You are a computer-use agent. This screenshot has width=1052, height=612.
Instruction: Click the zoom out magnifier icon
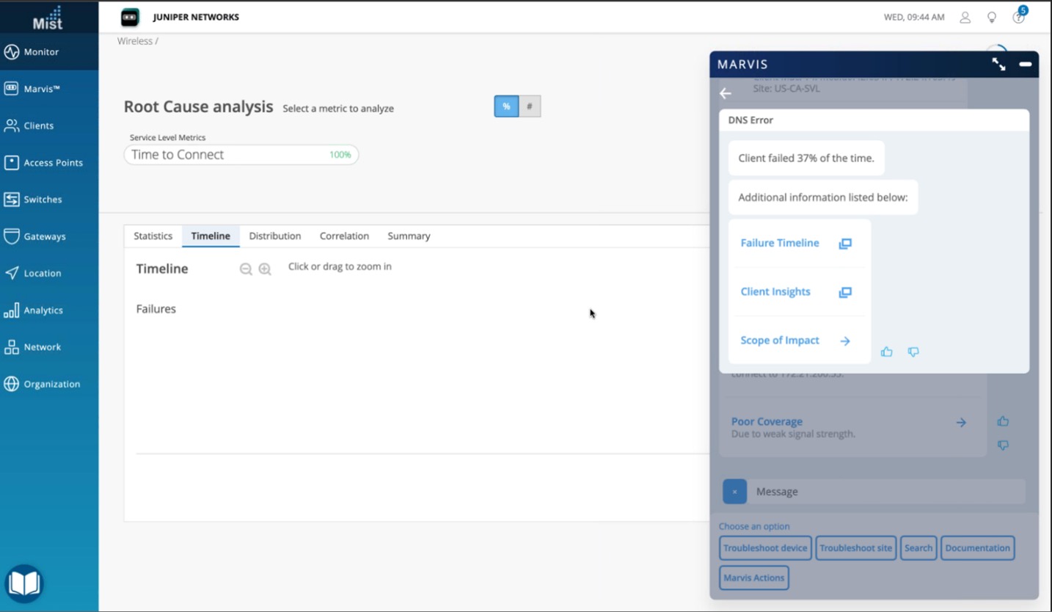point(246,269)
